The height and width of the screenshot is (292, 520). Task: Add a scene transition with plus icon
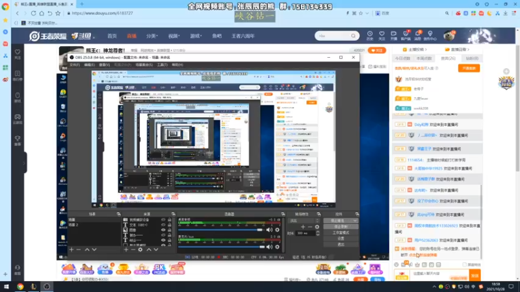tap(303, 226)
